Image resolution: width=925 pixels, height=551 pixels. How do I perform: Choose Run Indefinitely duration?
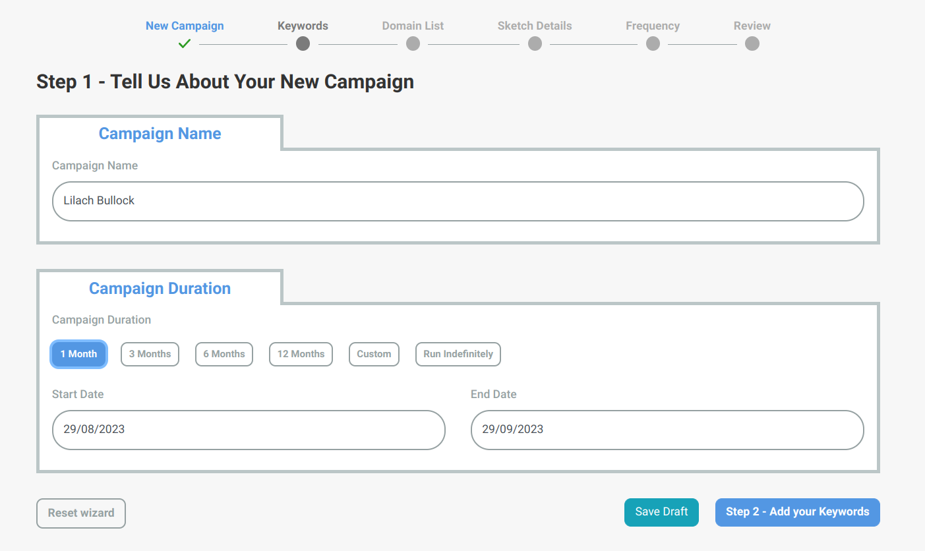point(458,354)
